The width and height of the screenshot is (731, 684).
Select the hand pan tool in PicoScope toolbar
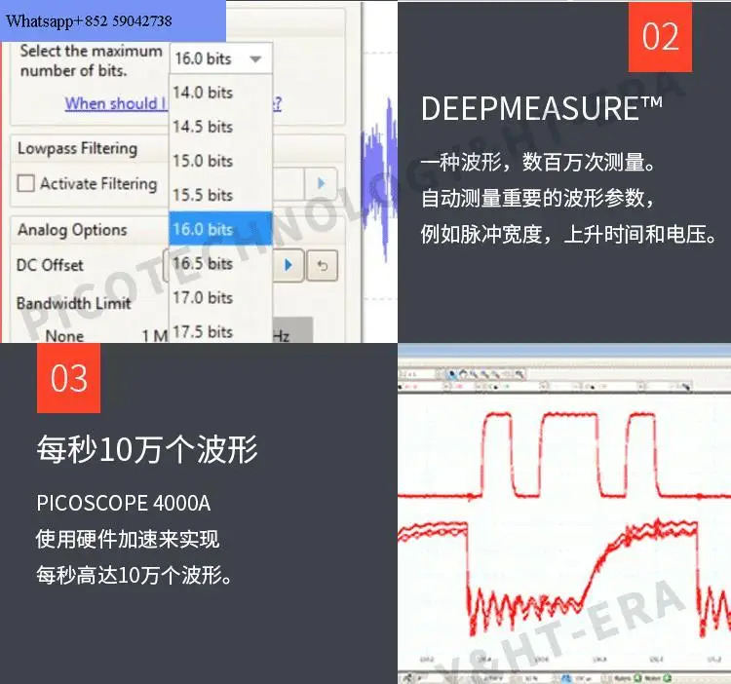(463, 374)
